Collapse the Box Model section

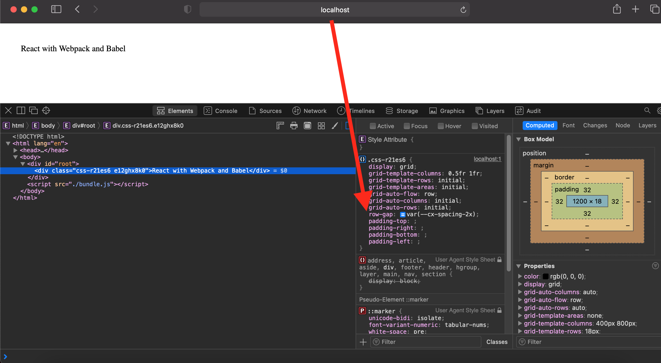click(x=519, y=139)
